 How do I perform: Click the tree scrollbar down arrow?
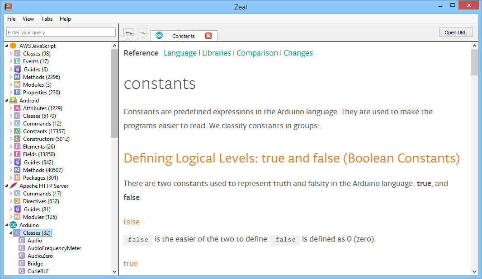pyautogui.click(x=114, y=272)
